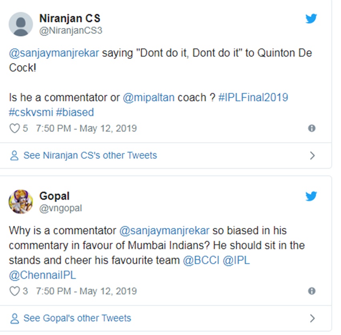Open the info icon on Gopal's tweet

click(x=311, y=291)
